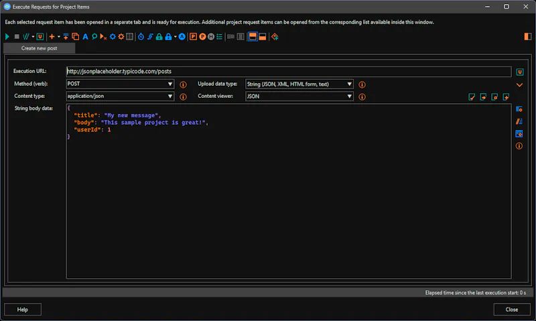Open the Upload data type dropdown
This screenshot has height=321, width=536.
[x=299, y=84]
